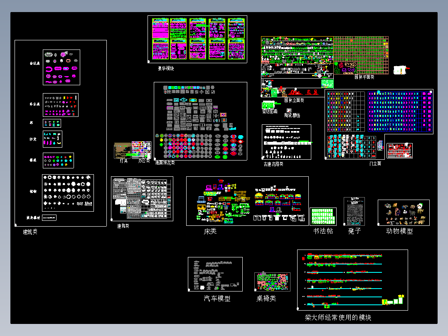Select the green 梁枋彩画 block
Screen dimensions: 448x336
(x=268, y=105)
